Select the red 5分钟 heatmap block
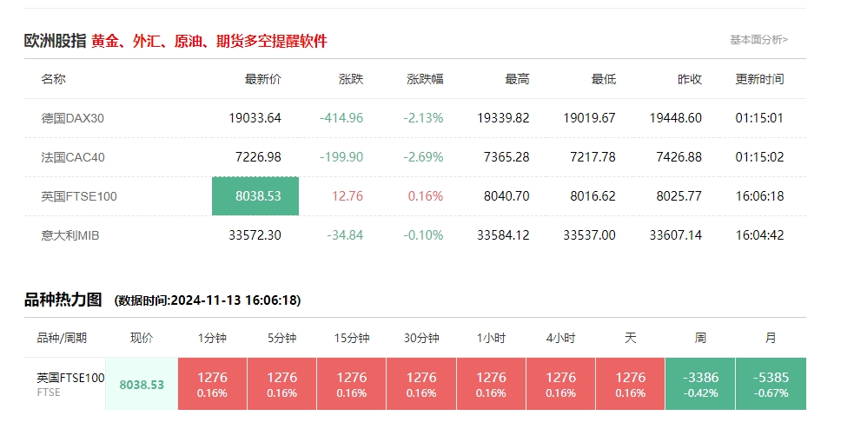This screenshot has width=854, height=442. click(281, 384)
